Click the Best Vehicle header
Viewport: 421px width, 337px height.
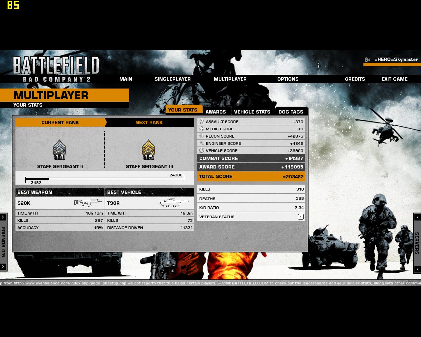click(x=150, y=192)
